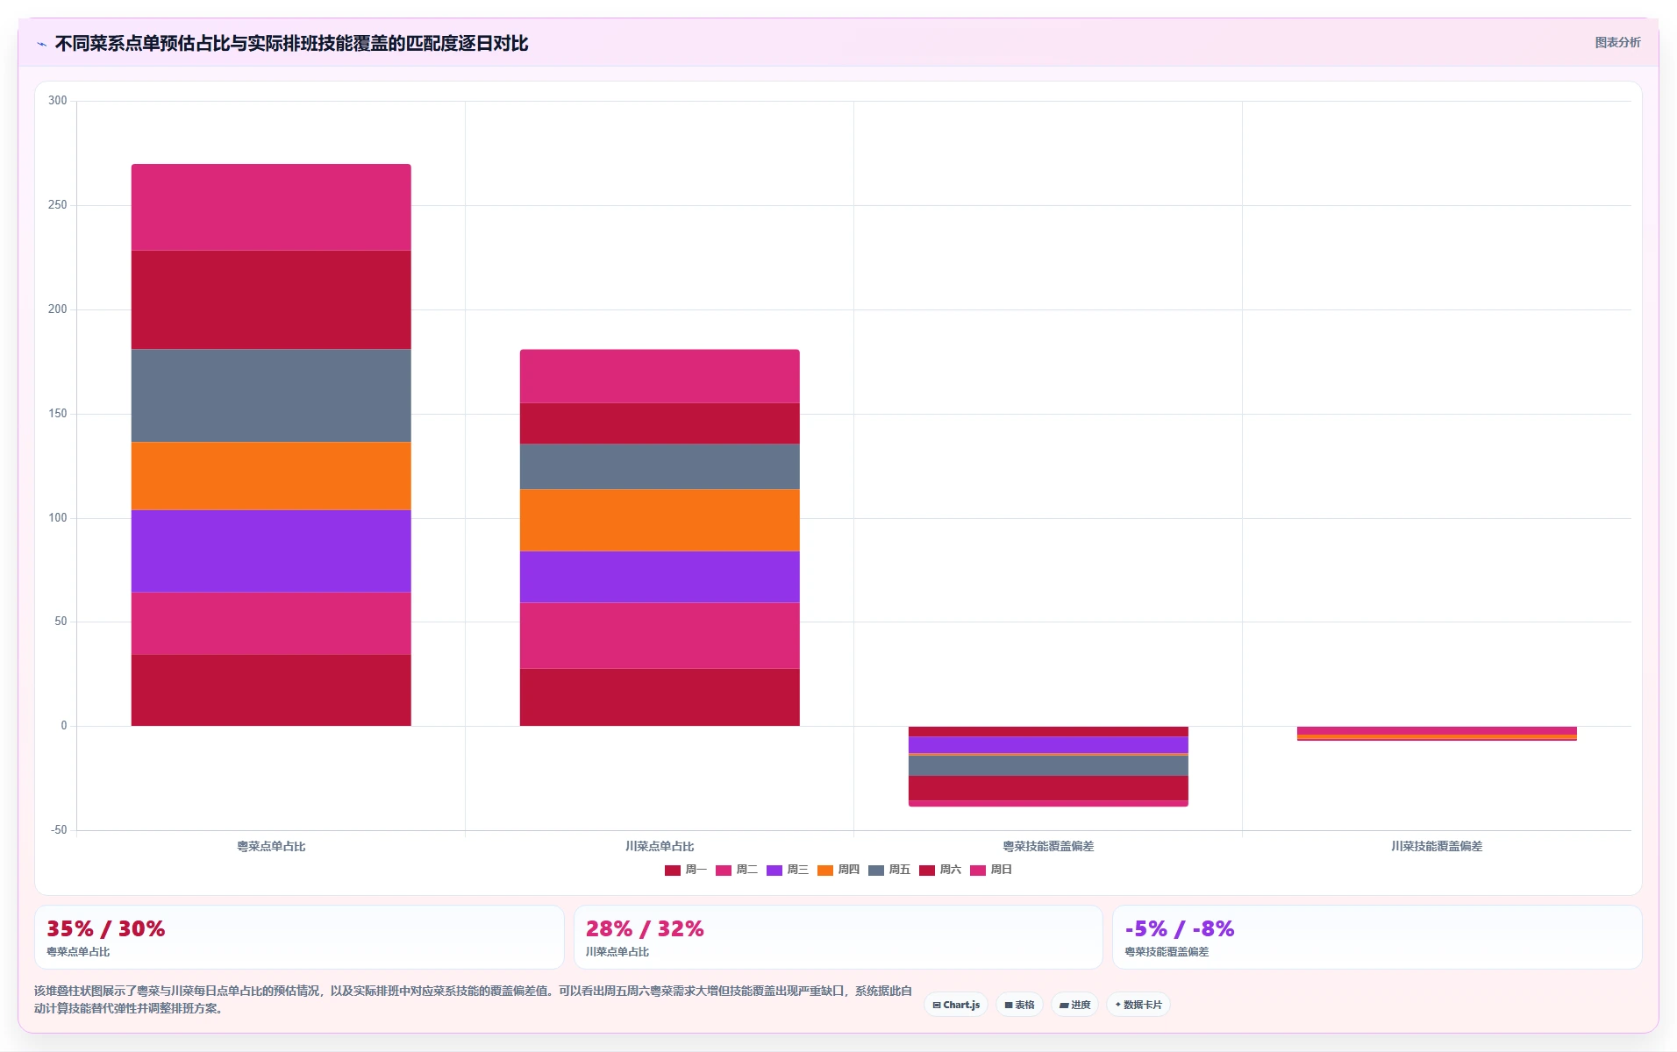
Task: Click the chart title 不同菜系点单预估占比 heading
Action: 291,43
